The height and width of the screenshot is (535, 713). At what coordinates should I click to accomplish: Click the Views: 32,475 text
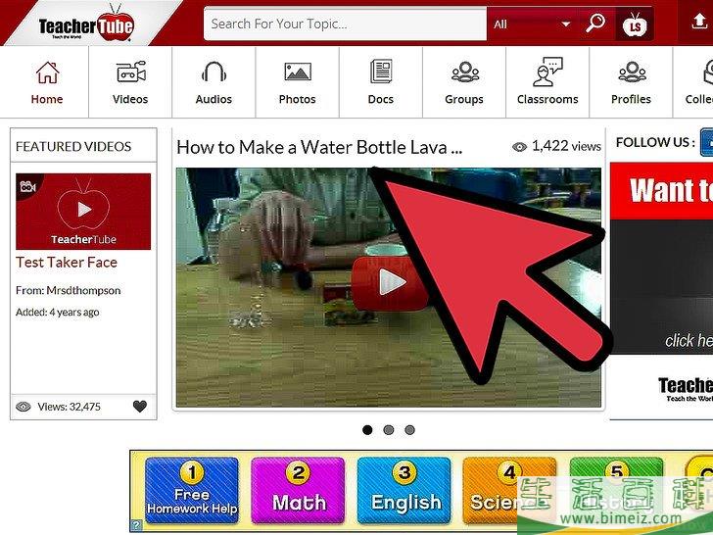point(70,407)
